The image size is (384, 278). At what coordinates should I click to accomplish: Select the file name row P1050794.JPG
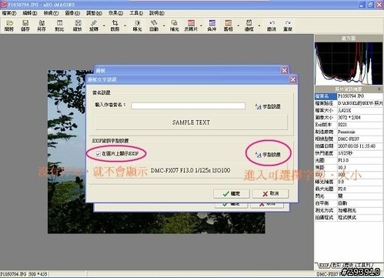[x=349, y=96]
